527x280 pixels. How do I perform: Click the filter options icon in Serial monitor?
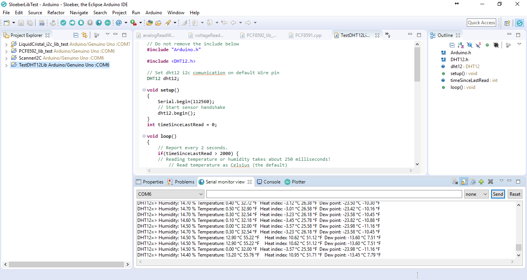click(473, 182)
